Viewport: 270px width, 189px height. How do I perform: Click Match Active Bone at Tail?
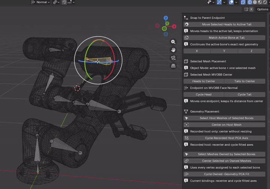(x=224, y=38)
